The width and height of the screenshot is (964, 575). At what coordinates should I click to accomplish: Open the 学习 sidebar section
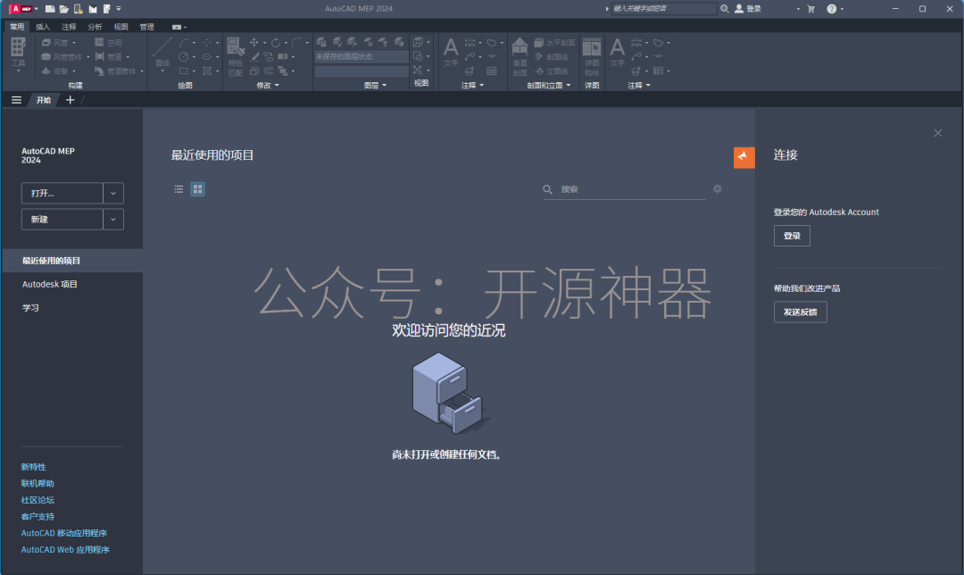tap(30, 307)
